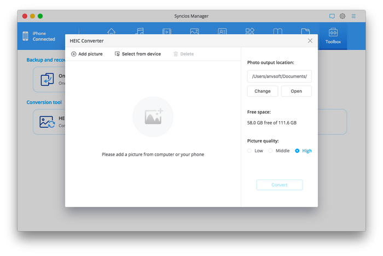Open the Video icon tab

coord(167,31)
